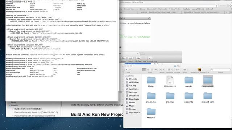Go back in the Finder New window
The height and width of the screenshot is (130, 232).
(127, 70)
